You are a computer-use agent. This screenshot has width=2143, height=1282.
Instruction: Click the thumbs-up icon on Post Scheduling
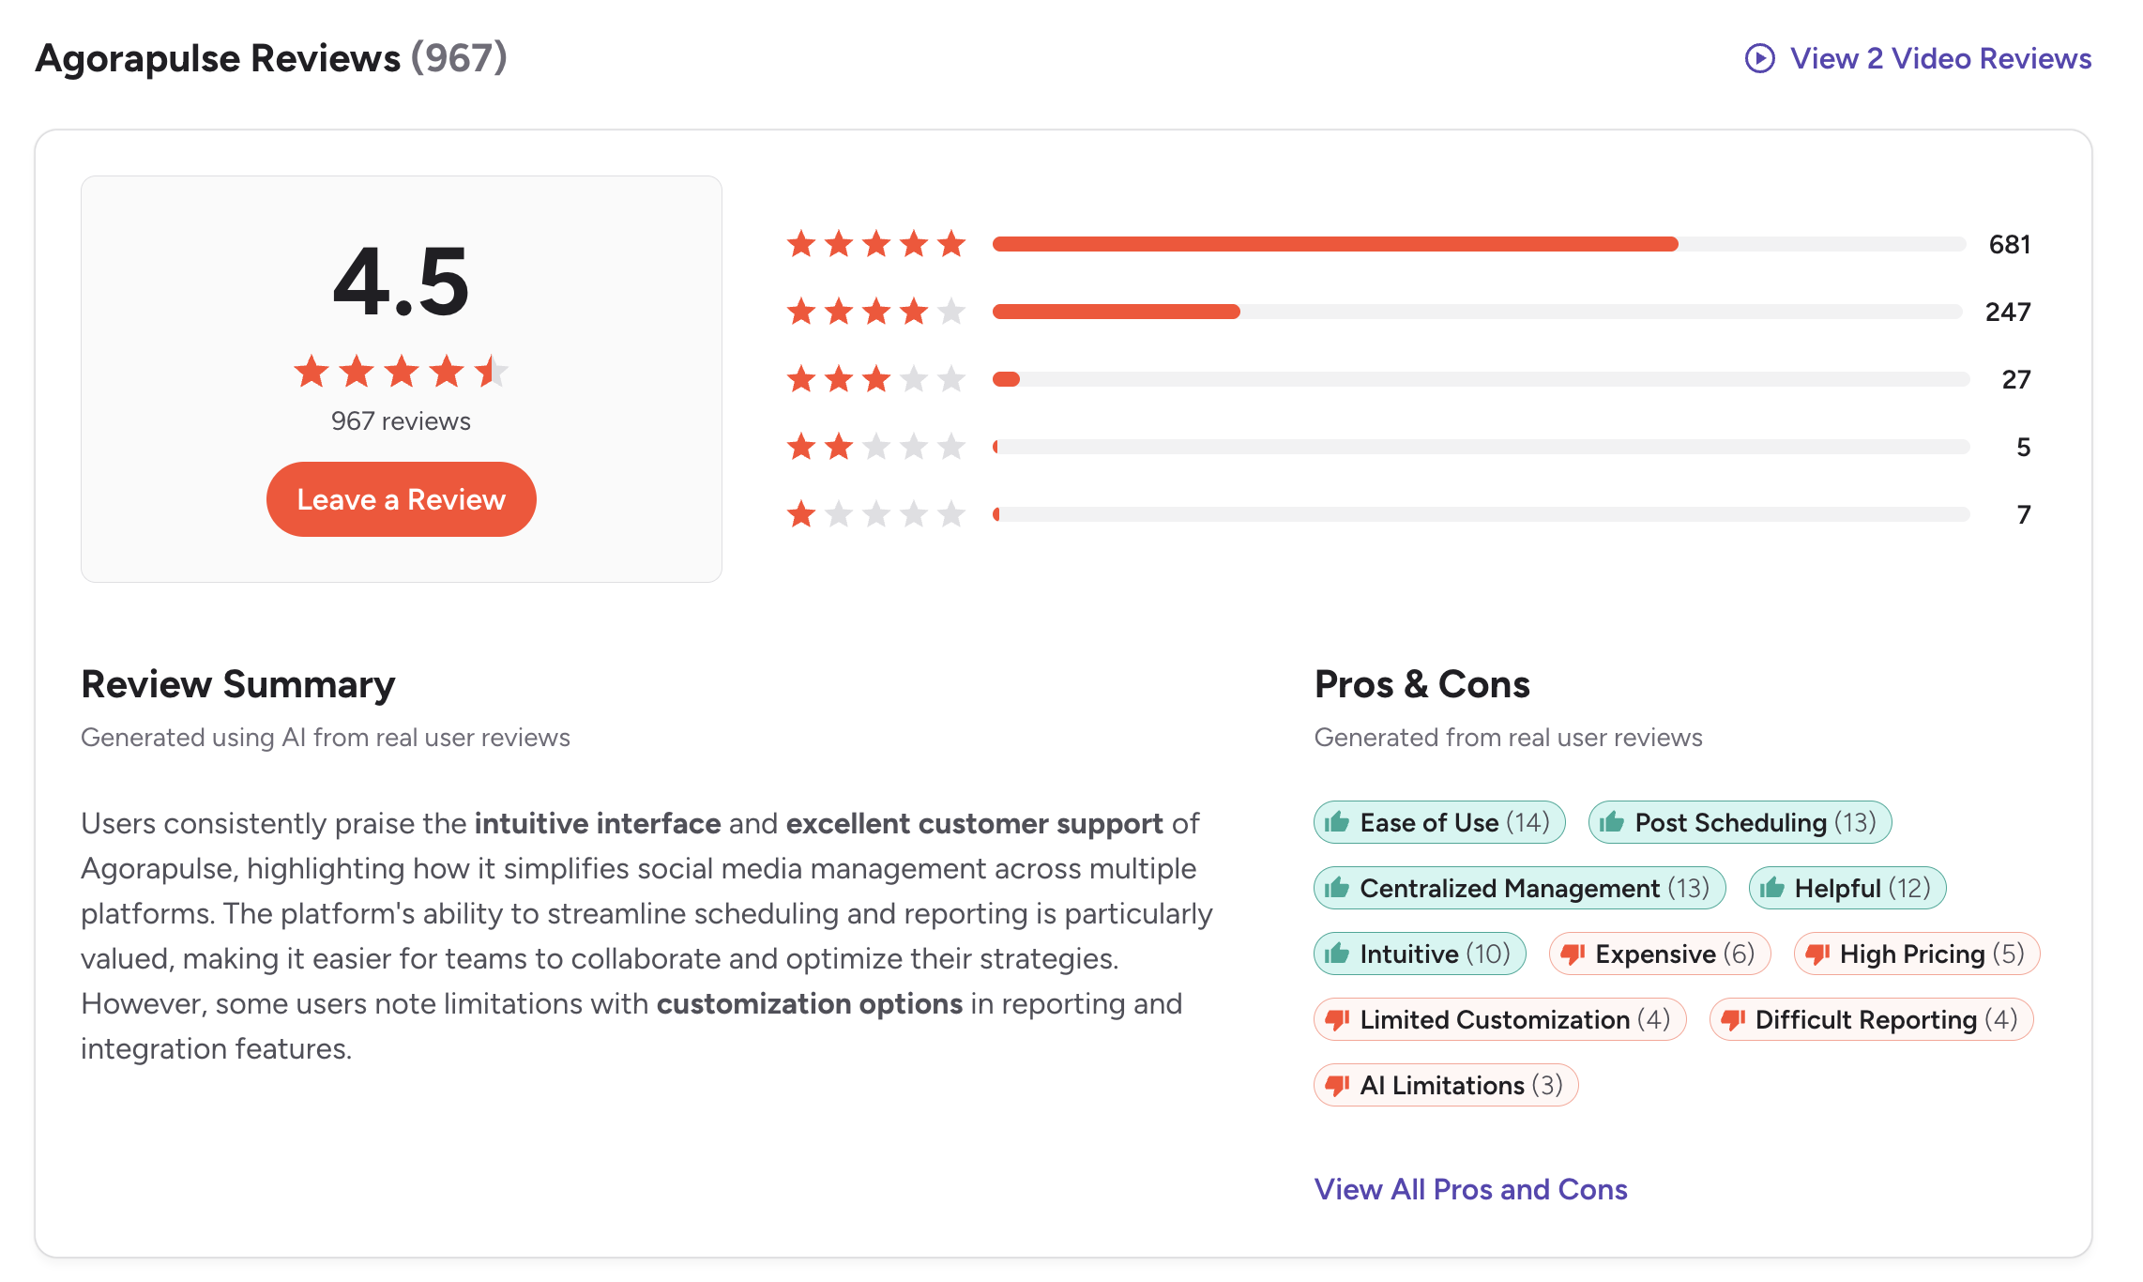[x=1612, y=822]
